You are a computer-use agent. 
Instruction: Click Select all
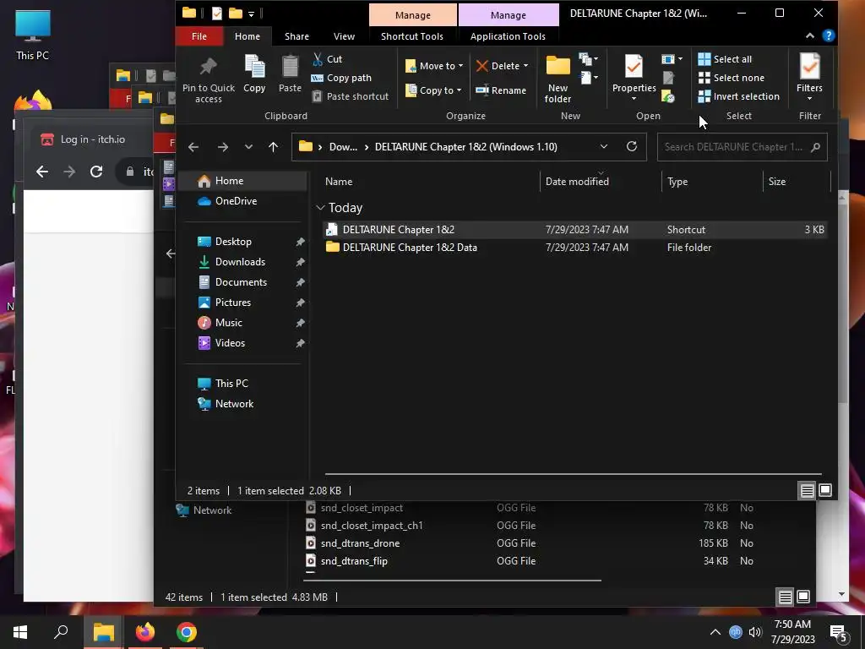click(725, 59)
